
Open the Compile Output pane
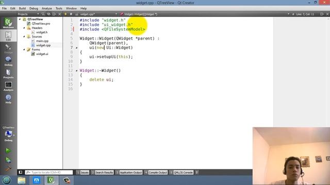click(156, 172)
